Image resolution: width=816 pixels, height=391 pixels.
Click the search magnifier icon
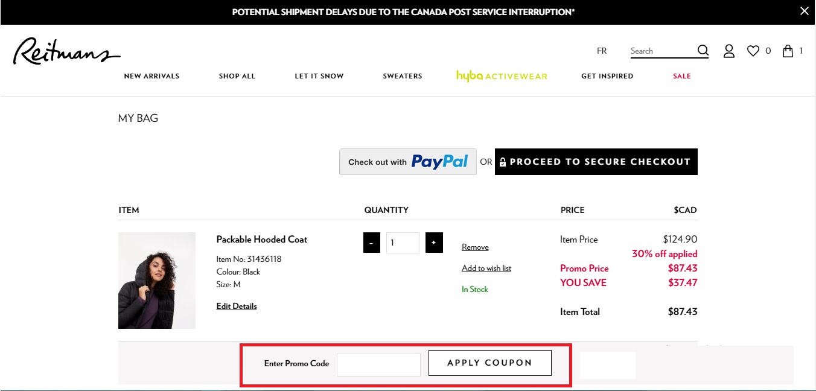(x=703, y=51)
